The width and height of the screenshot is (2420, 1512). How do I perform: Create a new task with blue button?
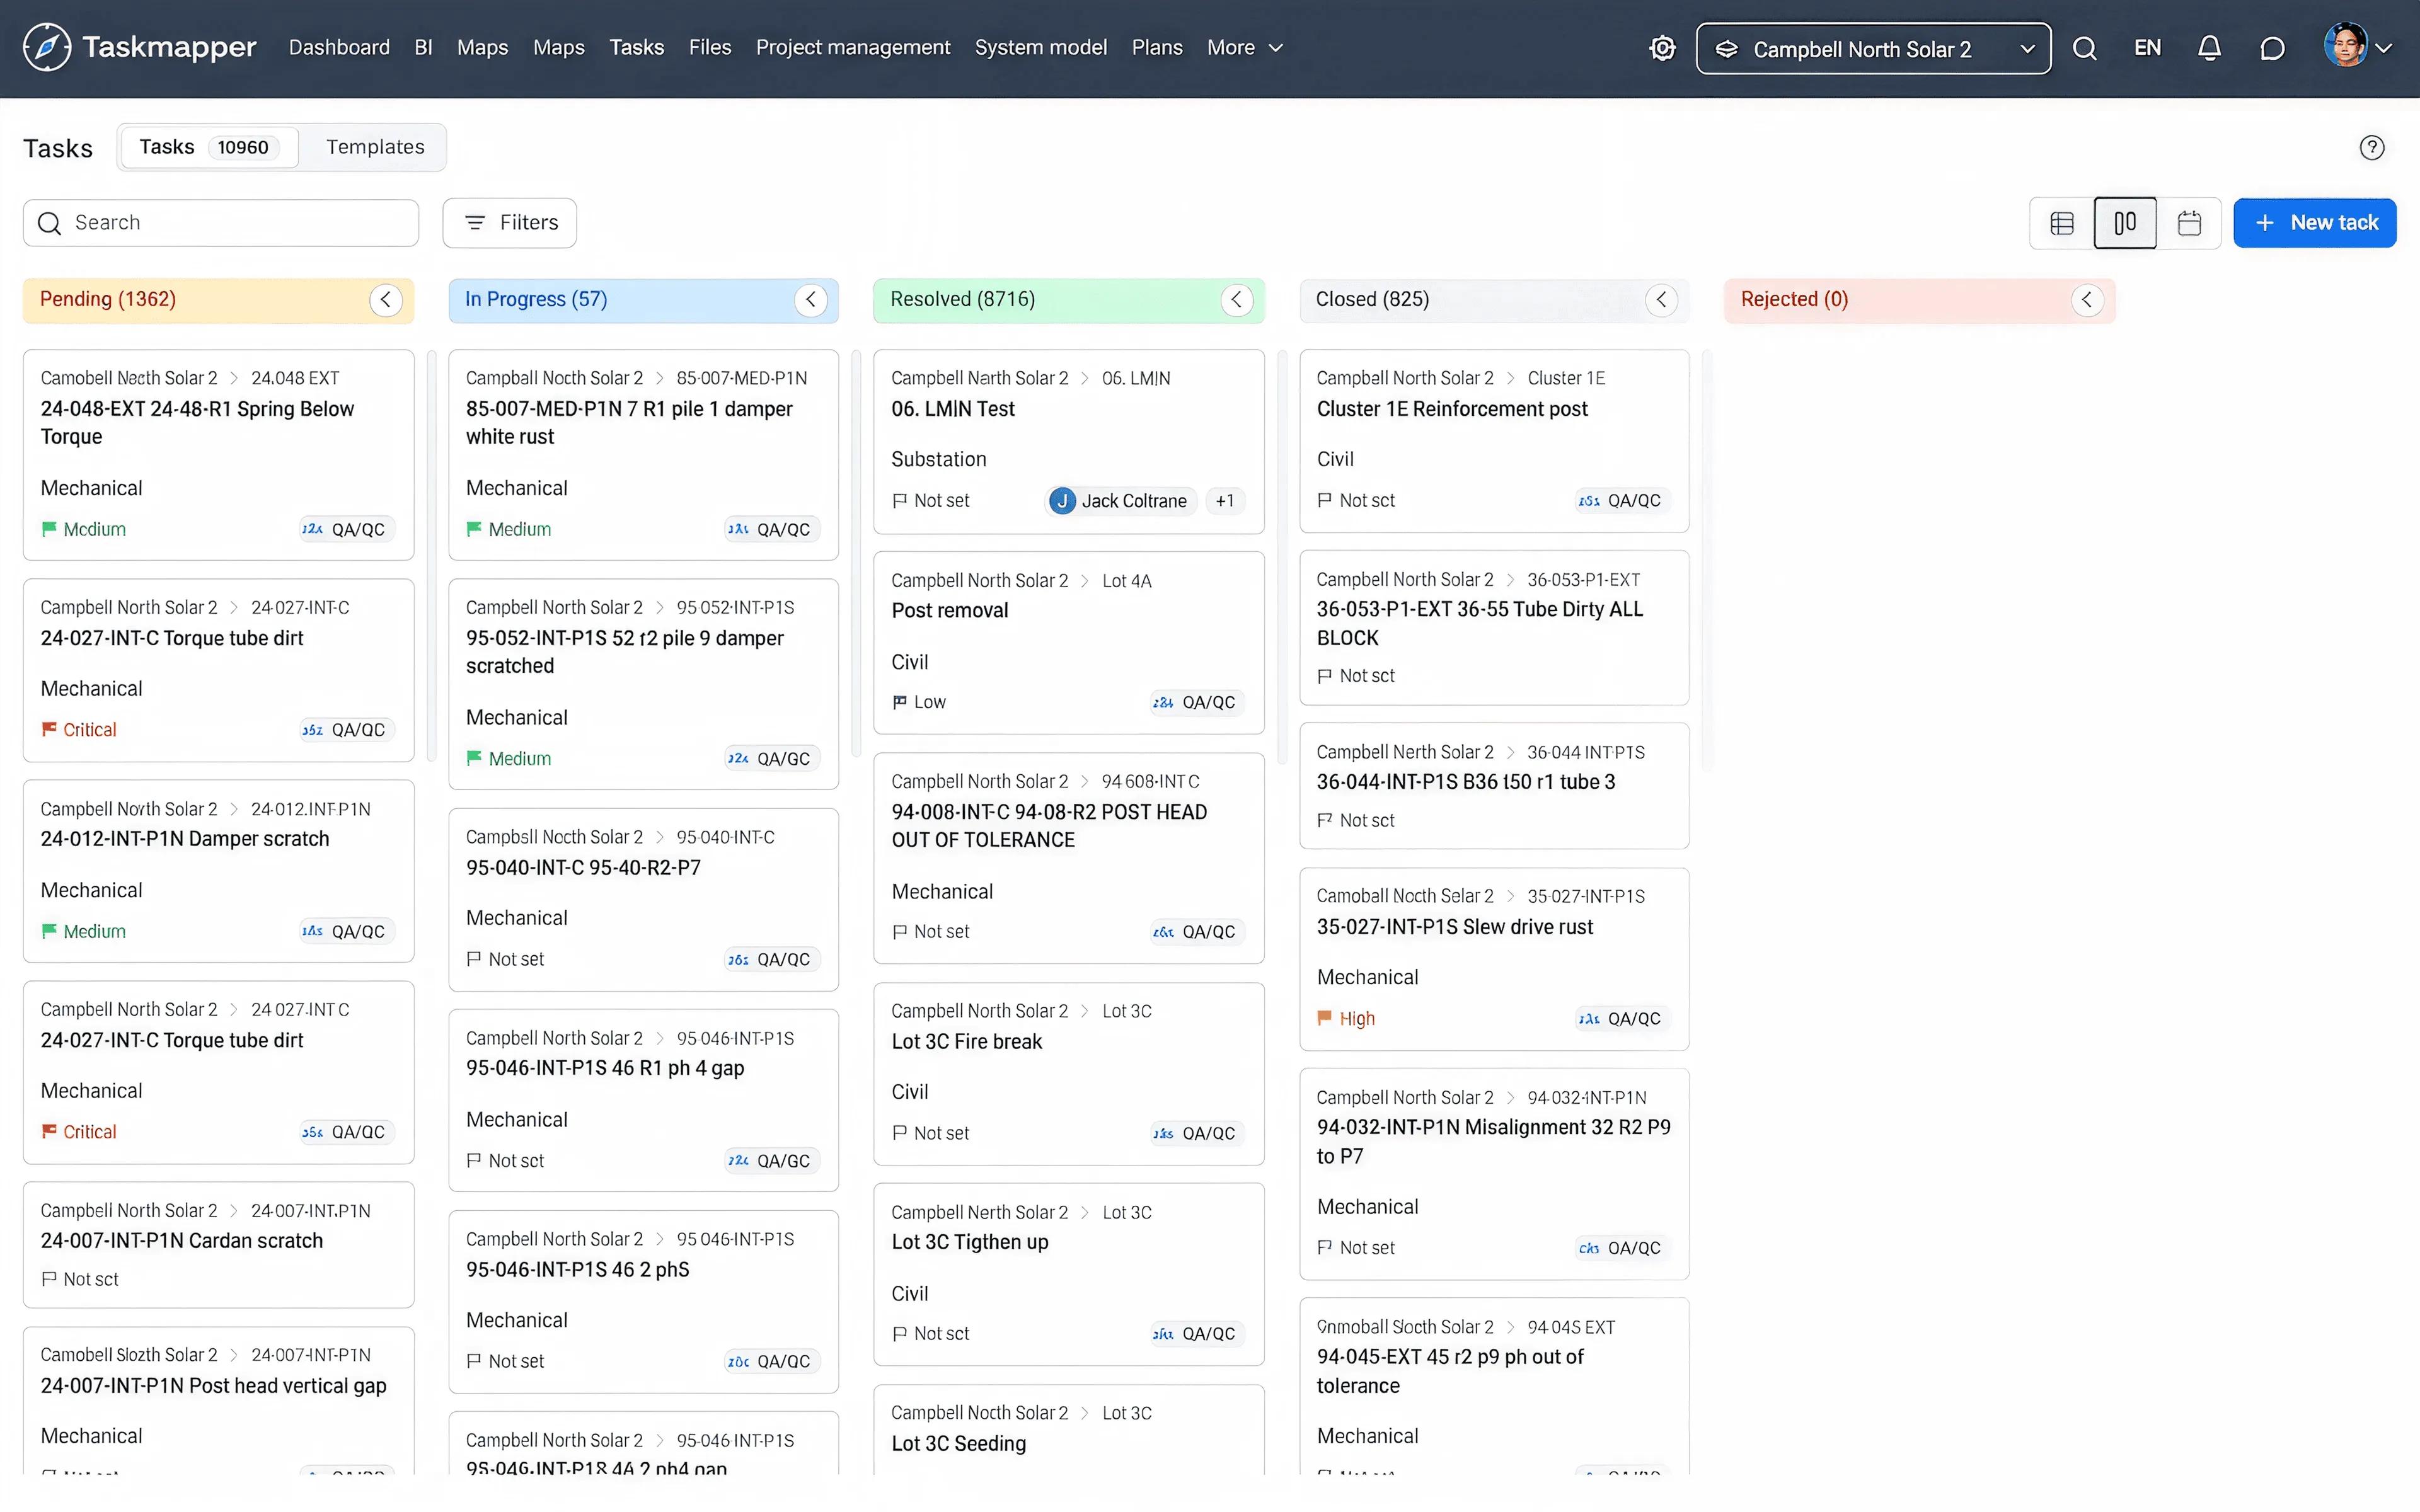click(x=2315, y=223)
